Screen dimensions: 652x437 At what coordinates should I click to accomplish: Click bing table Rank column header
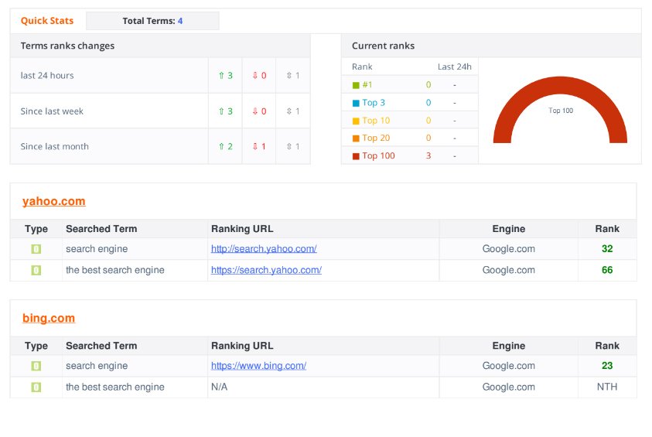pos(607,346)
